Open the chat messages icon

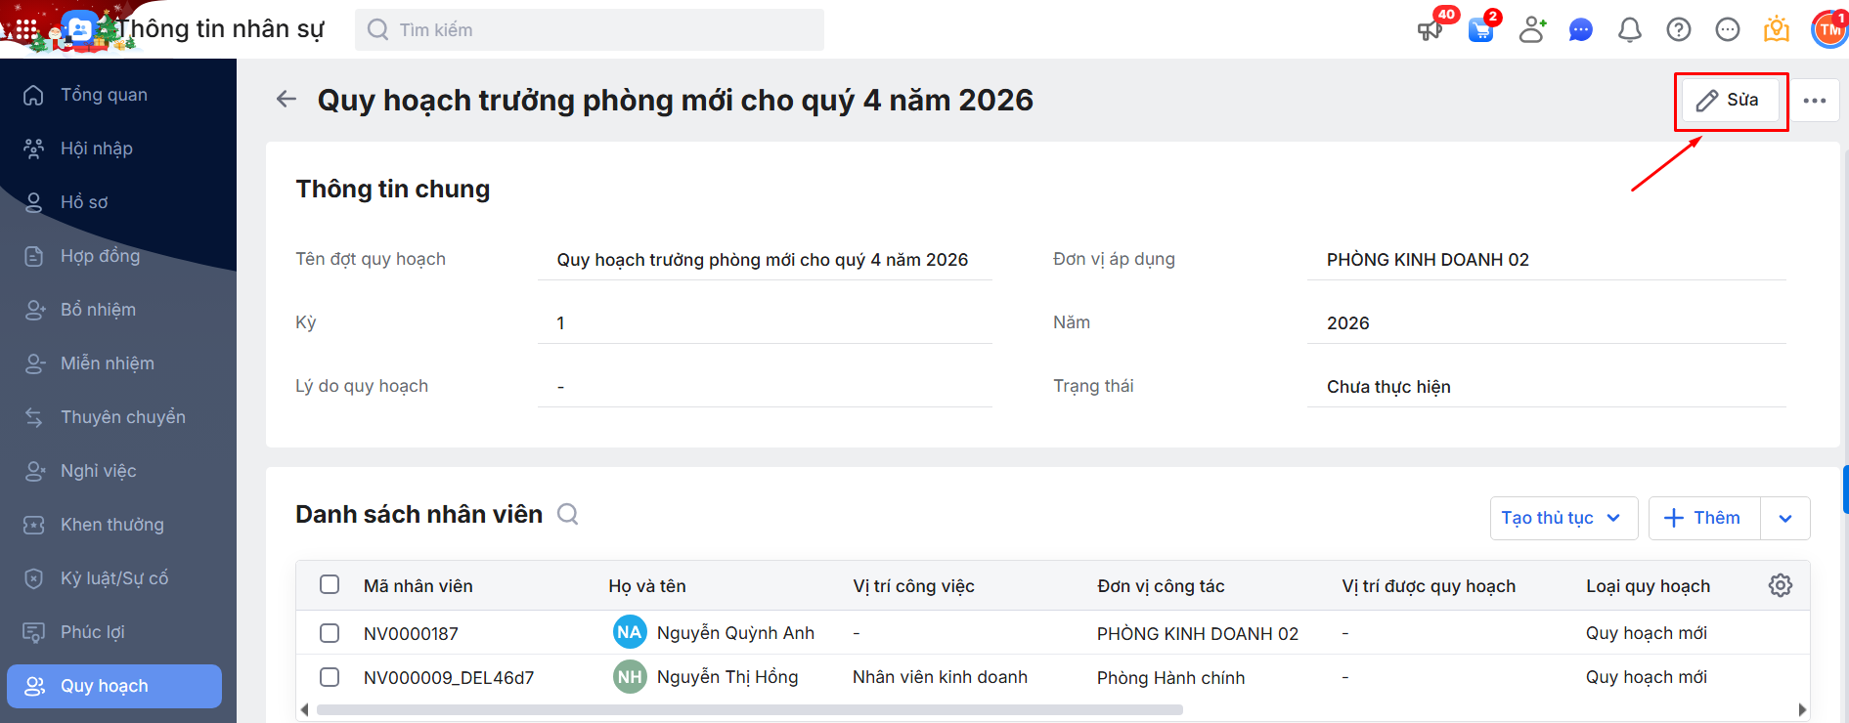click(x=1580, y=30)
